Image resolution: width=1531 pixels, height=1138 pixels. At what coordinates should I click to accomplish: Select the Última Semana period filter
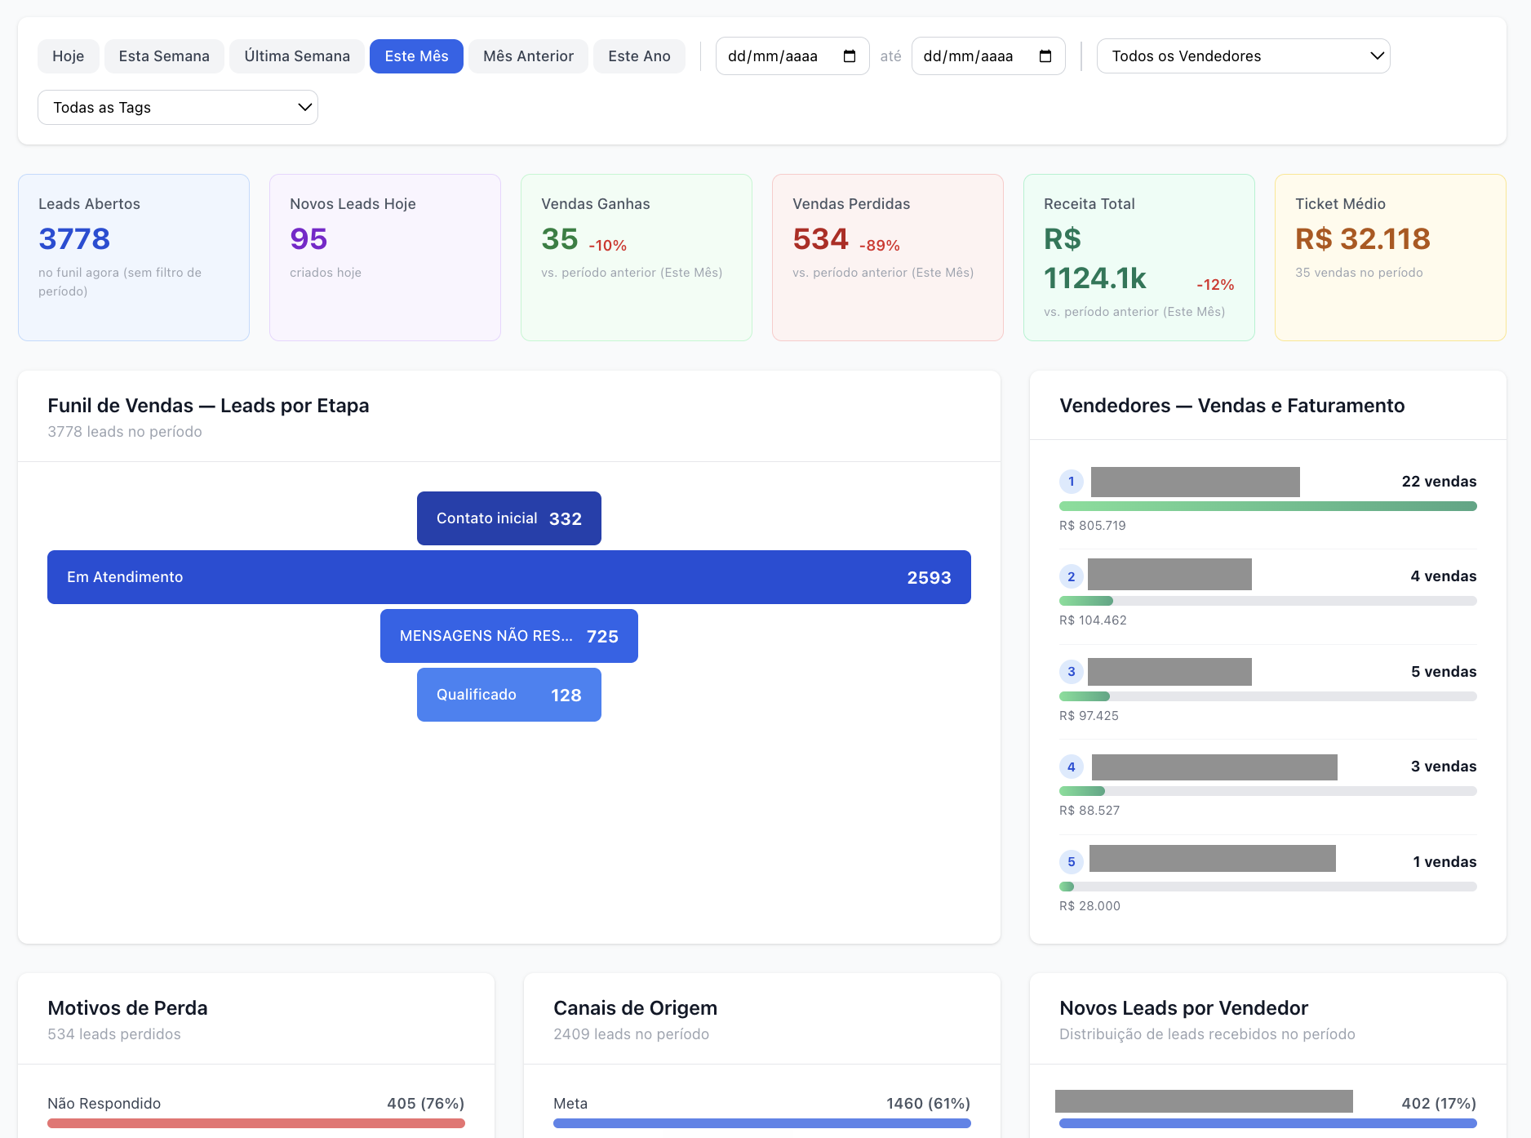[297, 56]
